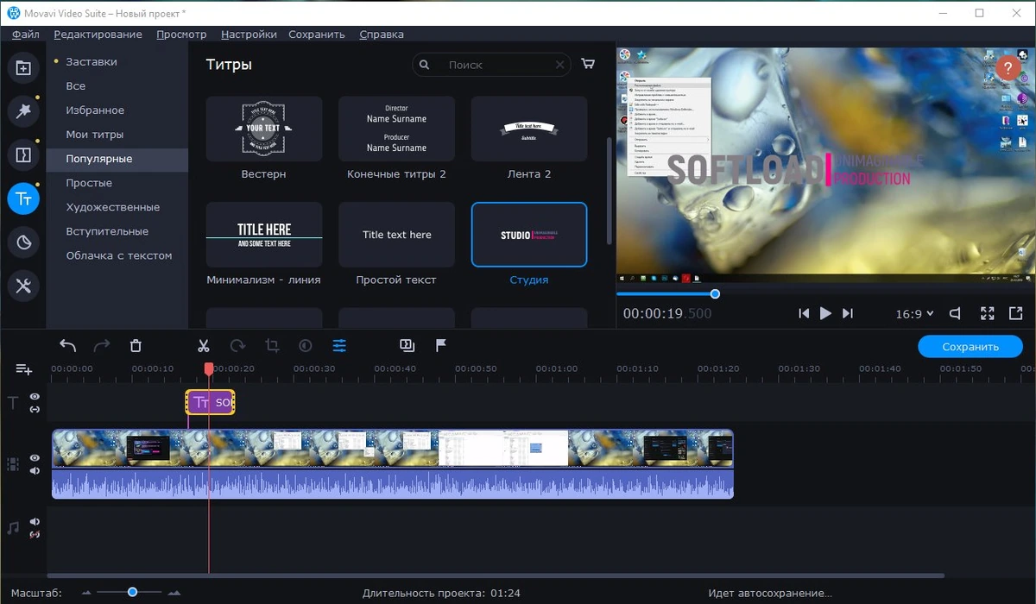Split clip with the scissors icon
The height and width of the screenshot is (604, 1036).
click(204, 346)
